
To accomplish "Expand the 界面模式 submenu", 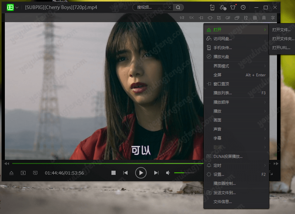I will (x=236, y=66).
